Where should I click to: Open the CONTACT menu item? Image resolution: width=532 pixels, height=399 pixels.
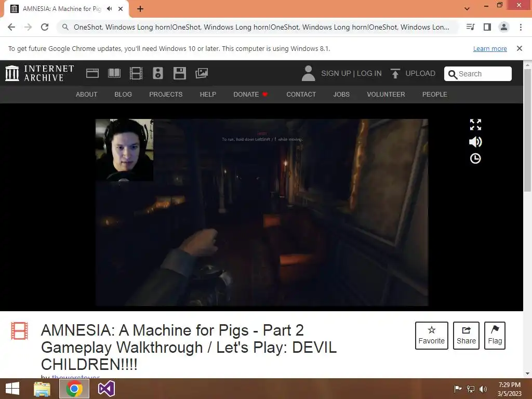coord(301,95)
